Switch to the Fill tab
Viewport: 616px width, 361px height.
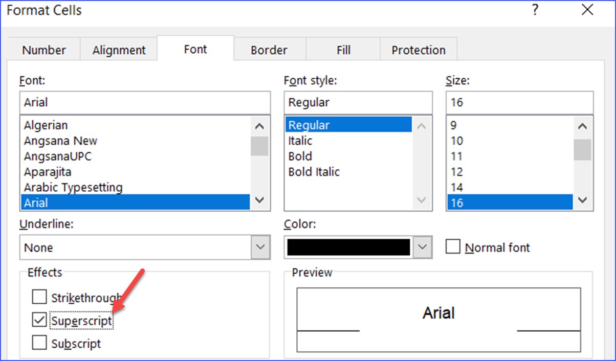tap(343, 50)
